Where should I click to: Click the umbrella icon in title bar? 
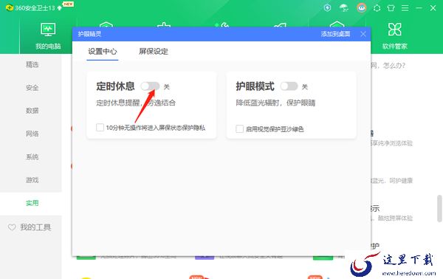[x=344, y=7]
